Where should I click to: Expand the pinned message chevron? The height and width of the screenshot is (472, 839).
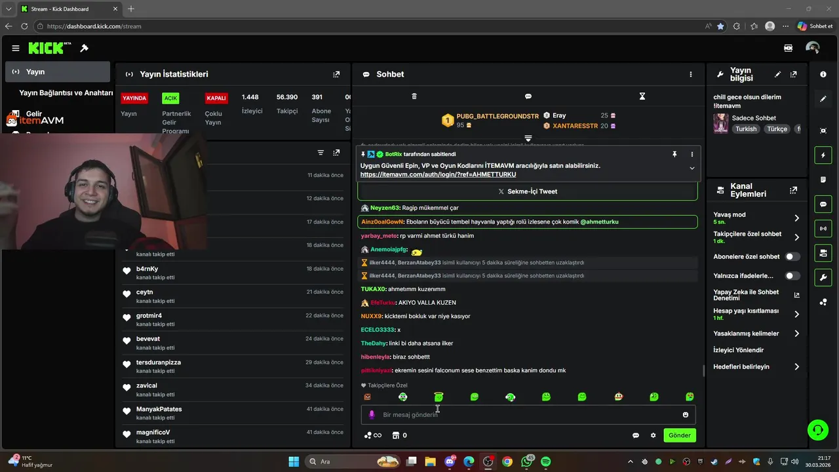point(692,168)
